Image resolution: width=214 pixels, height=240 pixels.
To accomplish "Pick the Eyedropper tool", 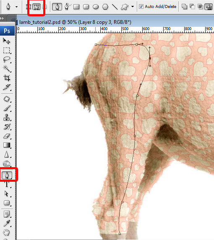I will click(6, 224).
